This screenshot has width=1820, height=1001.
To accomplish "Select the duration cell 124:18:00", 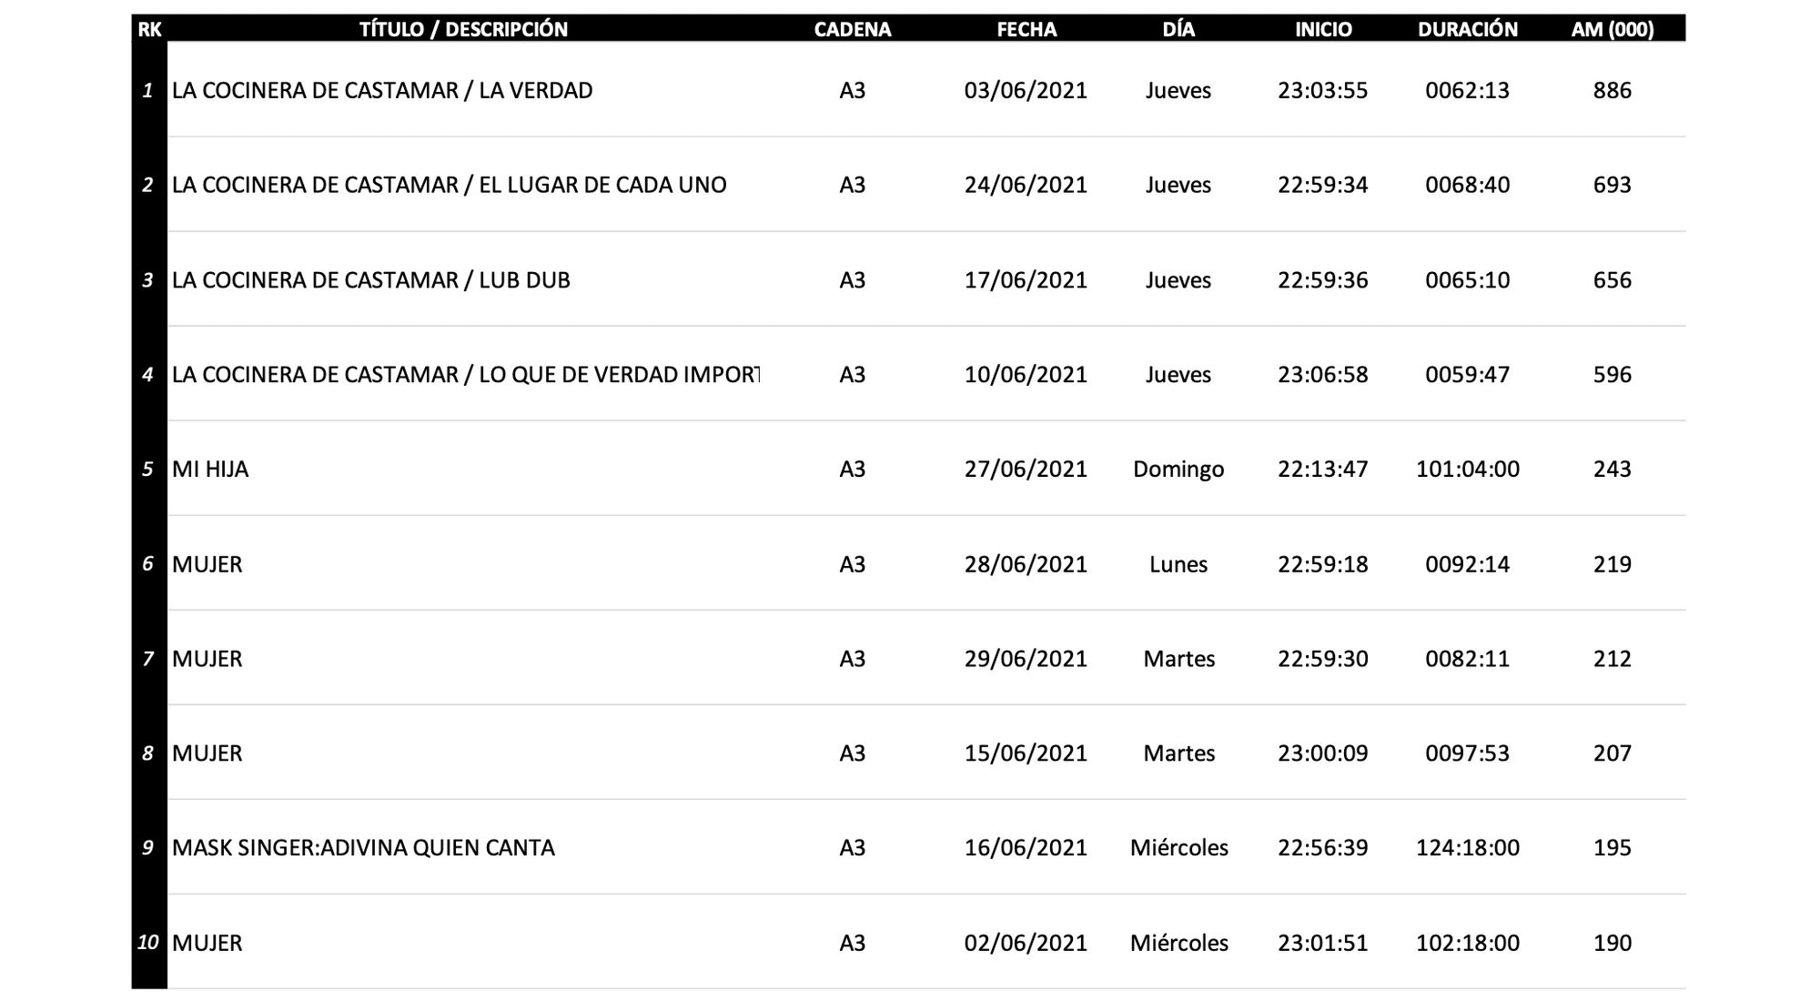I will coord(1467,848).
